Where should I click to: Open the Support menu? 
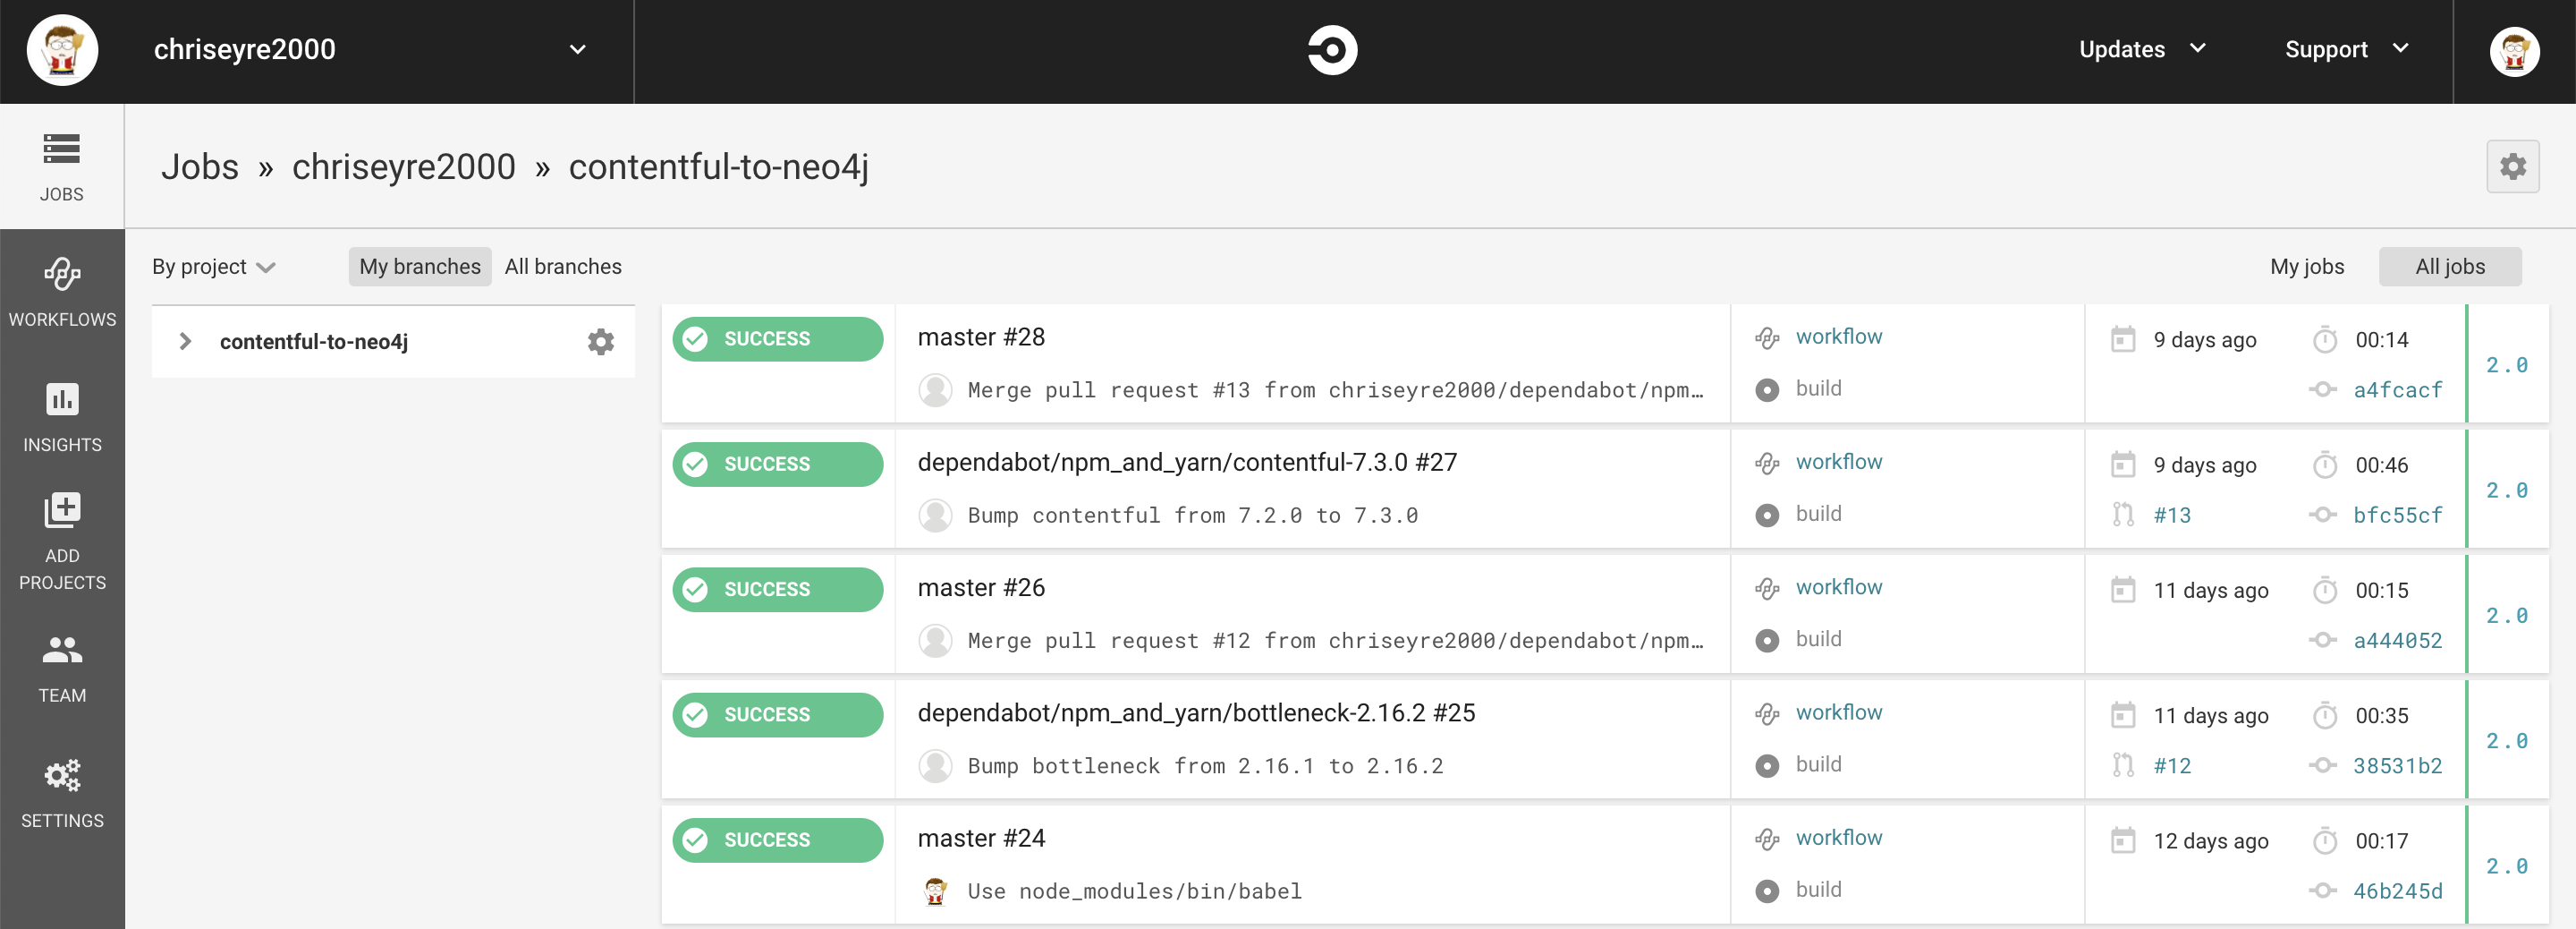point(2345,50)
